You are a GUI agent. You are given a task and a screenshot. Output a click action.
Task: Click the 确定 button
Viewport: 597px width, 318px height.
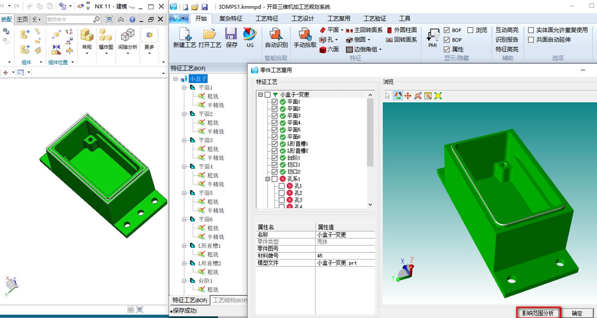(x=577, y=313)
